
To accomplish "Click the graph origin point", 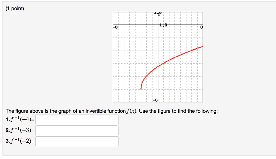I will point(158,25).
